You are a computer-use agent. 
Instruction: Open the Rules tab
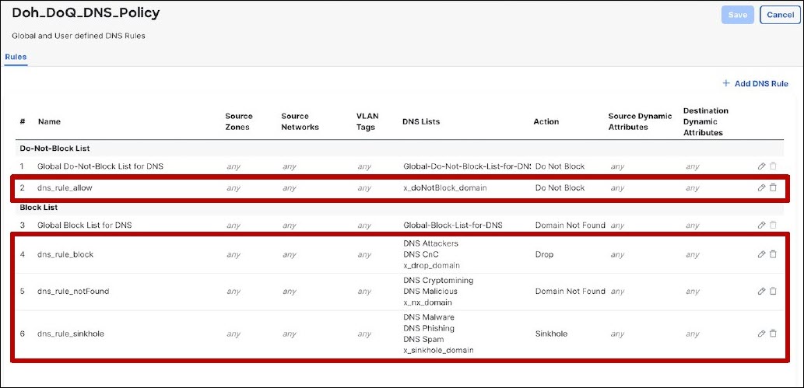(x=16, y=57)
